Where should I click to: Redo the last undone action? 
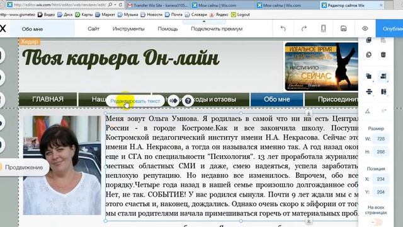coord(304,28)
